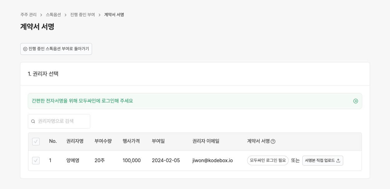Click breadcrumb chevron after 스톡옵션

(x=66, y=15)
